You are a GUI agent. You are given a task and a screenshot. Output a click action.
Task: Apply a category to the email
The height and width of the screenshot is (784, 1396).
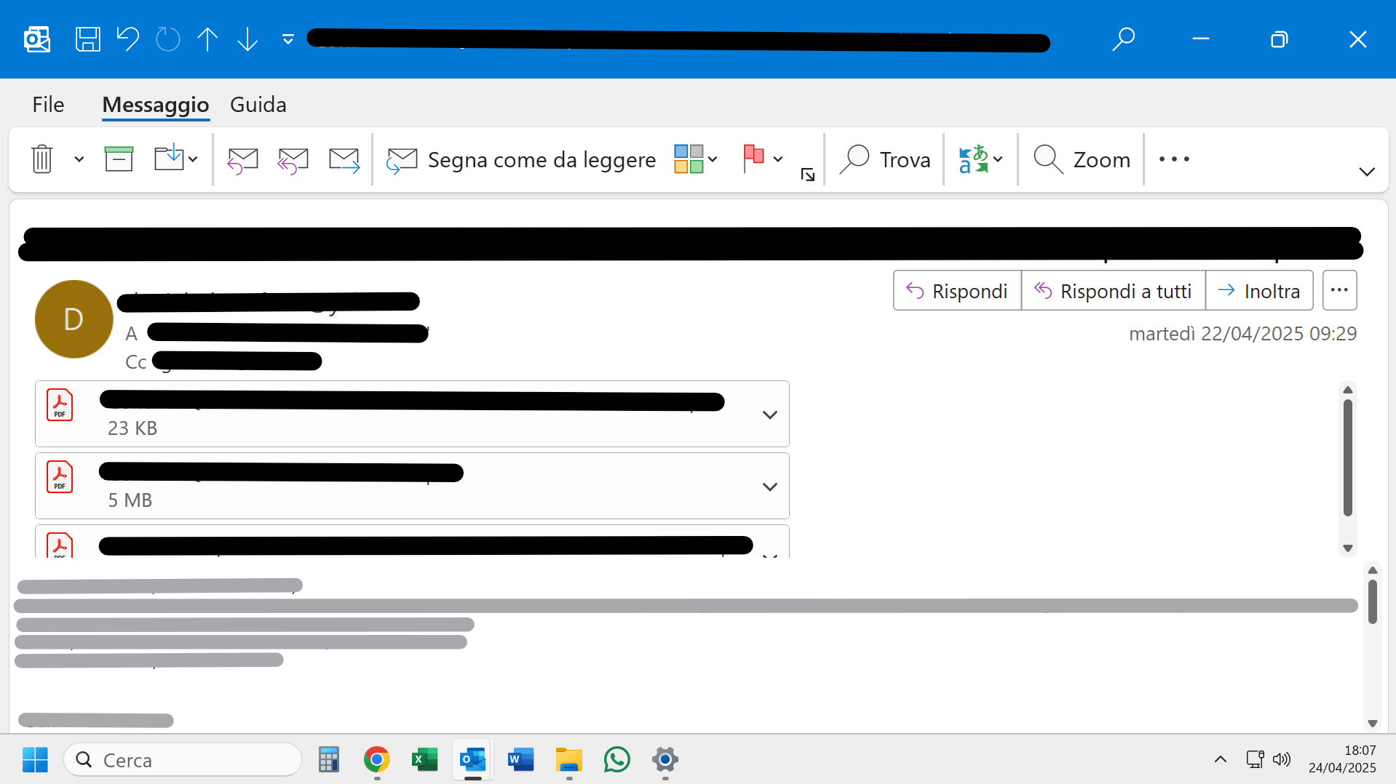(x=689, y=159)
